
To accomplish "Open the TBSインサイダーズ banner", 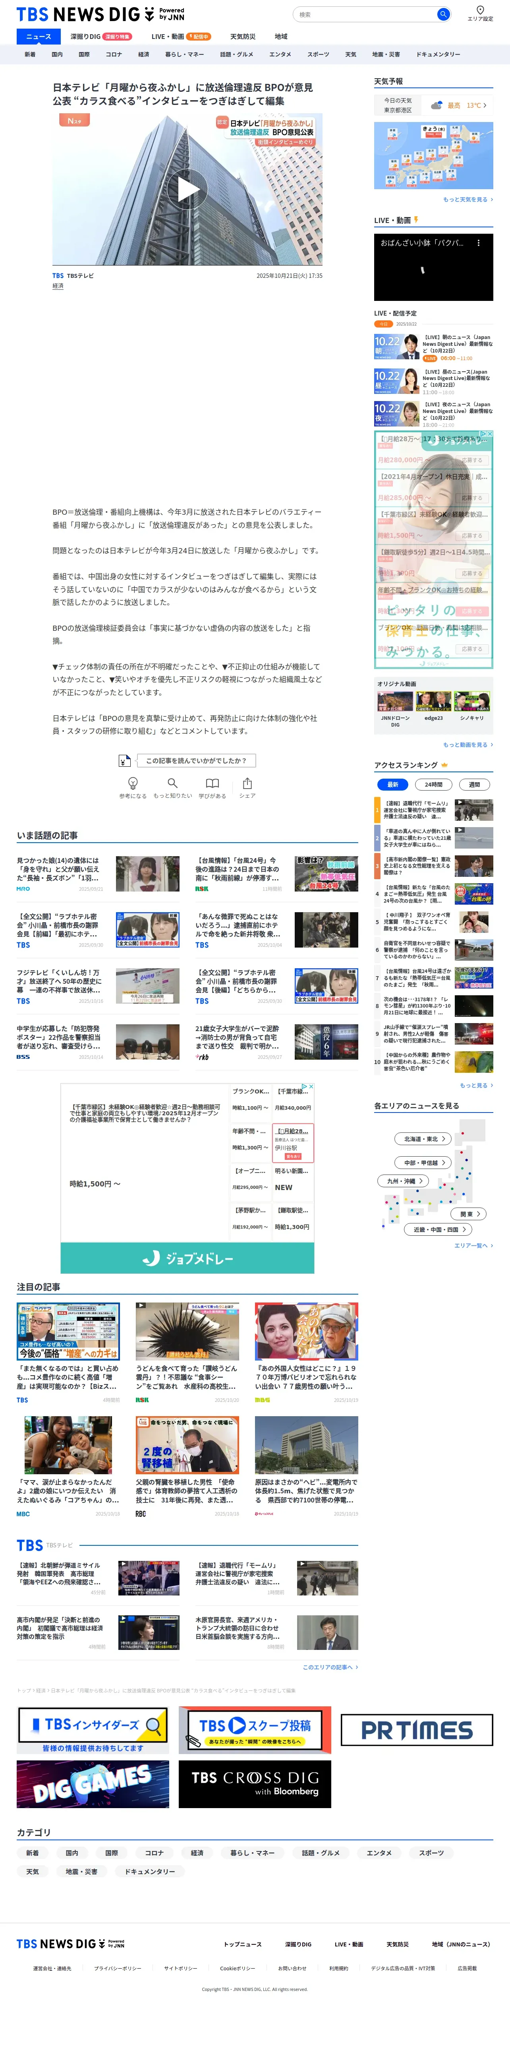I will [93, 1730].
